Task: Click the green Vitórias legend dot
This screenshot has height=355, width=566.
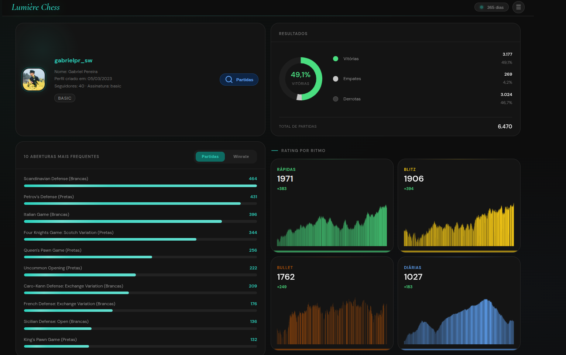Action: pos(336,59)
